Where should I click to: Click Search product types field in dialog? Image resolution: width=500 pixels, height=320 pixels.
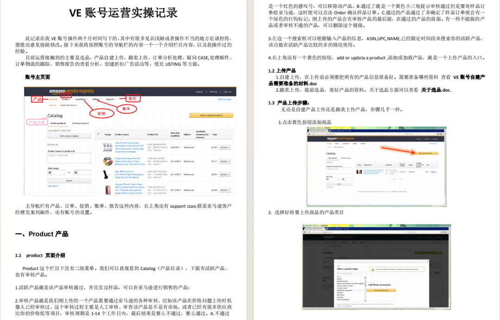(x=352, y=273)
